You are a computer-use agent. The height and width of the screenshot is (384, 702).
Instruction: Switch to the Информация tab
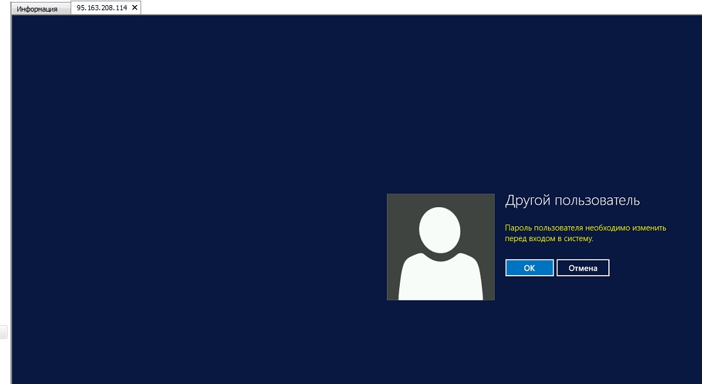pyautogui.click(x=37, y=9)
